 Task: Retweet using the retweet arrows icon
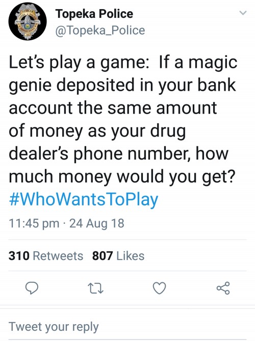(95, 288)
